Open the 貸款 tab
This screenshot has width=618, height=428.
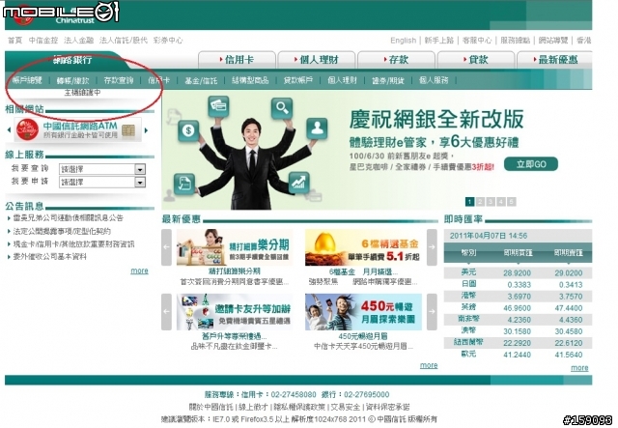coord(476,60)
